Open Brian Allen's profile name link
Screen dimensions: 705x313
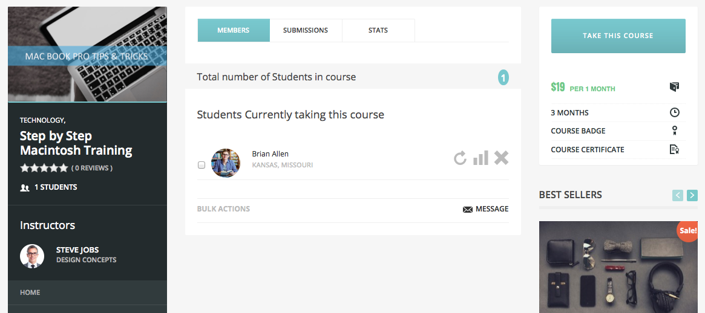(x=271, y=154)
